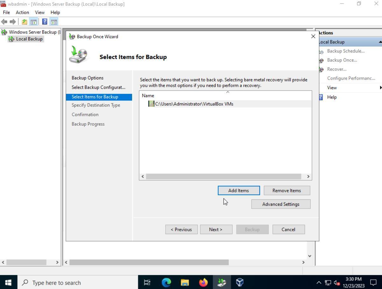Click the Next button in the wizard
382x289 pixels.
[x=216, y=229]
